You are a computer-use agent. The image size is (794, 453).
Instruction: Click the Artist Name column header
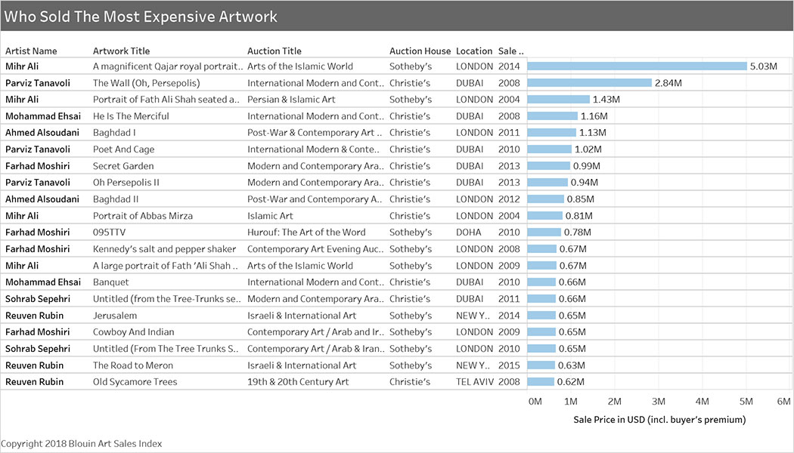31,51
